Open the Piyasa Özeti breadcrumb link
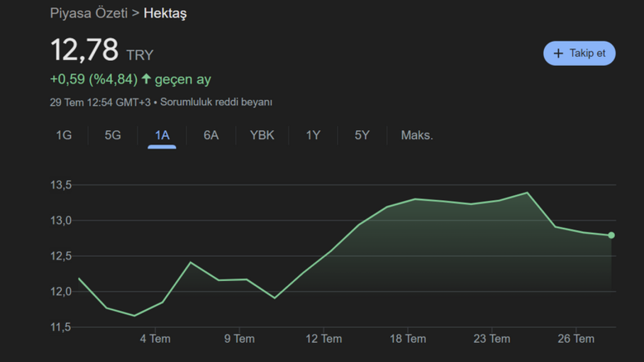Image resolution: width=644 pixels, height=362 pixels. click(x=89, y=13)
